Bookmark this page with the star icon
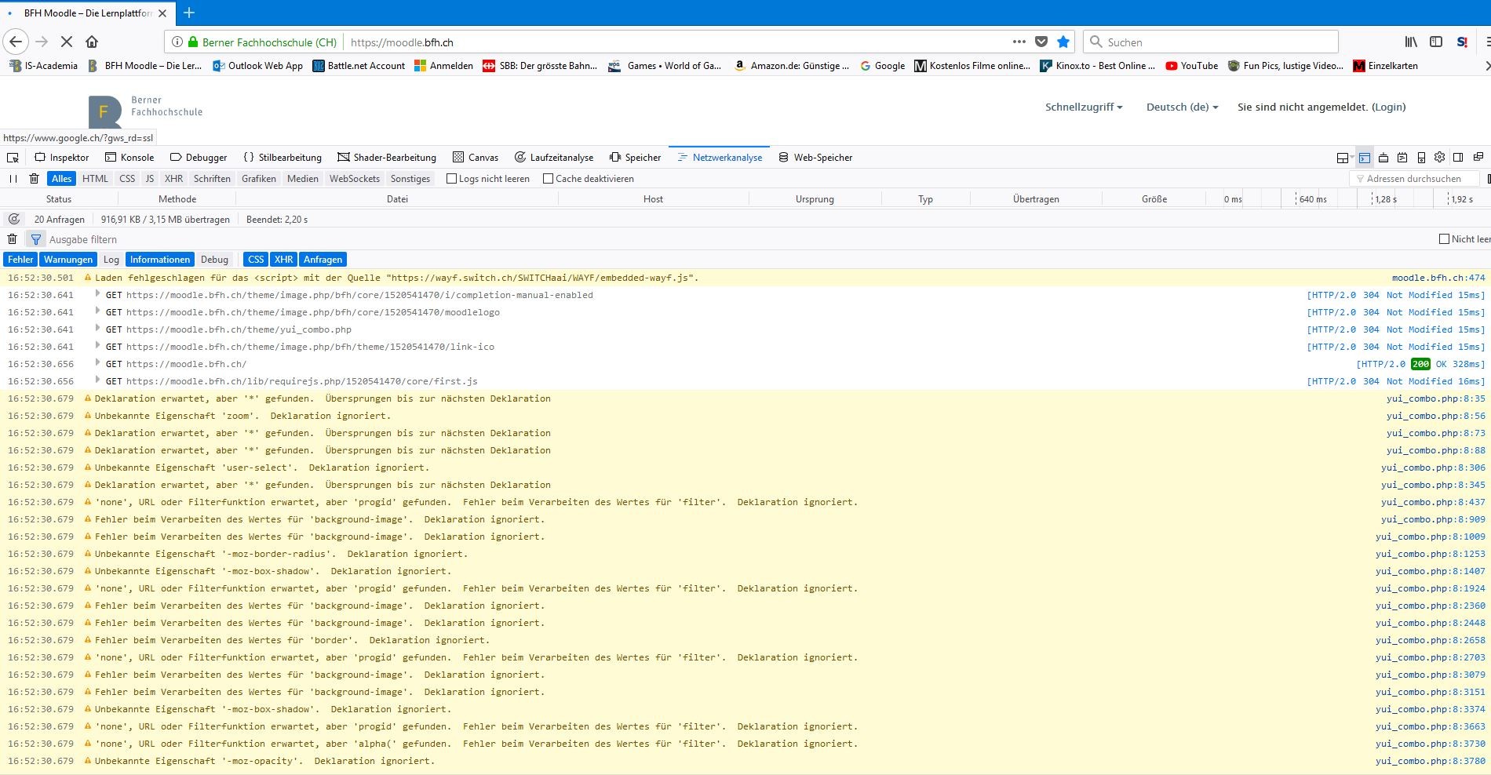Screen dimensions: 1491x775 click(x=1063, y=42)
